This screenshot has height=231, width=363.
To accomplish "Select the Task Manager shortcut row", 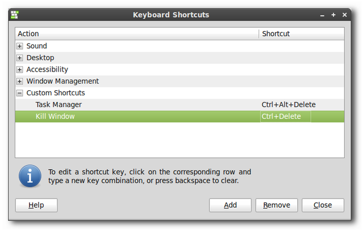I will (180, 105).
